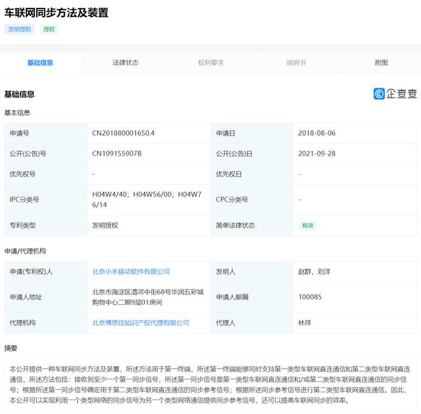The height and width of the screenshot is (414, 421).
Task: Select application number CN201880001650.4
Action: (x=123, y=133)
